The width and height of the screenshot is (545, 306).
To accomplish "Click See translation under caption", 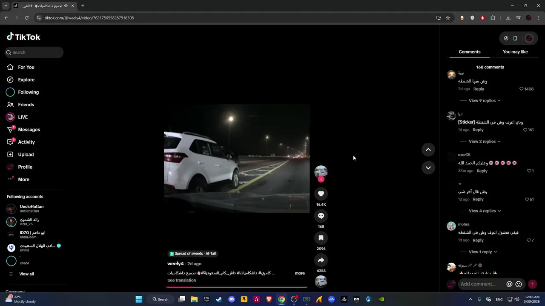I will (x=182, y=280).
